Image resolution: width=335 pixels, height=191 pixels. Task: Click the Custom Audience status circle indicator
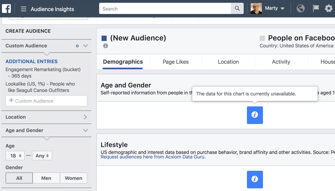coord(77,46)
